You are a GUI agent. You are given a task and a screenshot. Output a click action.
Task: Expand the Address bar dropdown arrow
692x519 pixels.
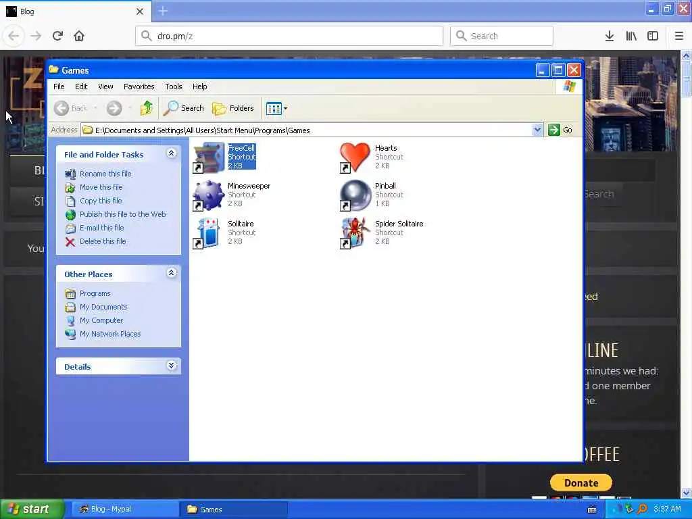(x=537, y=130)
